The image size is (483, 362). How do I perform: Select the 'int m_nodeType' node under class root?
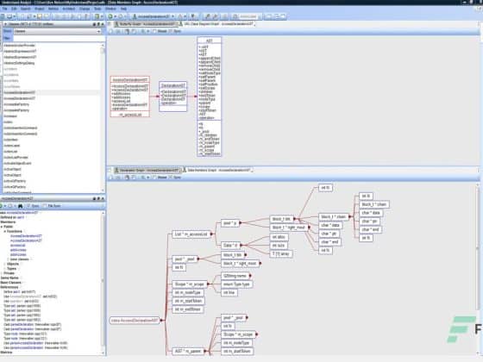pos(188,292)
